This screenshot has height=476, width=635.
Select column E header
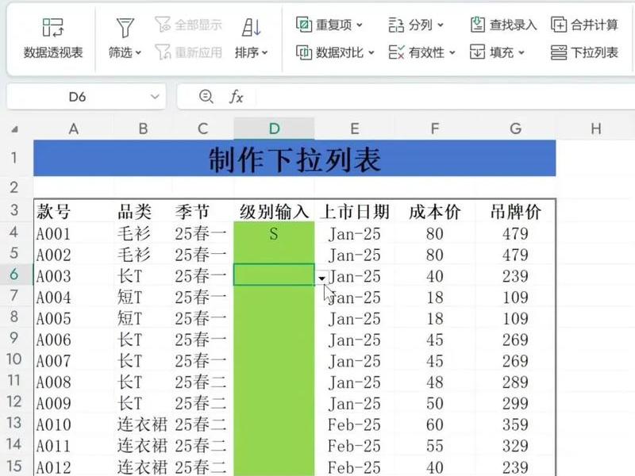pos(354,129)
